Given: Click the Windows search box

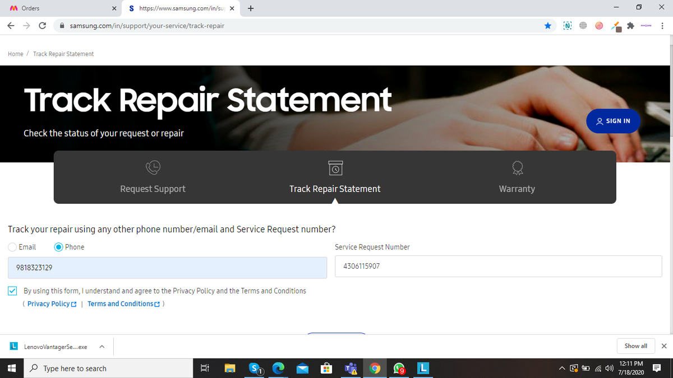Looking at the screenshot, I should [109, 368].
